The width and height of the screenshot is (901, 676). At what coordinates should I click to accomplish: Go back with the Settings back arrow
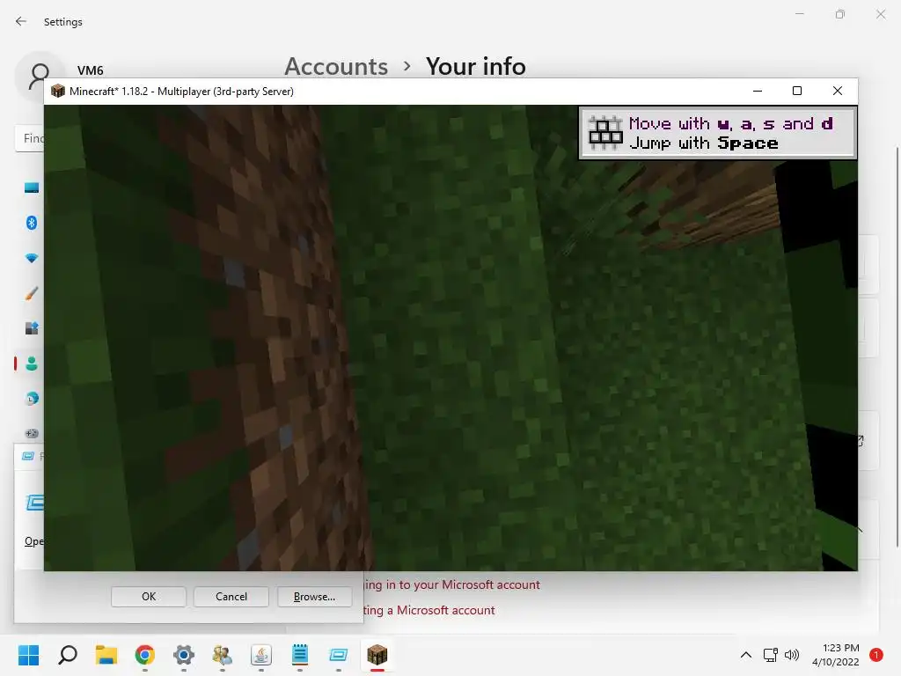21,21
